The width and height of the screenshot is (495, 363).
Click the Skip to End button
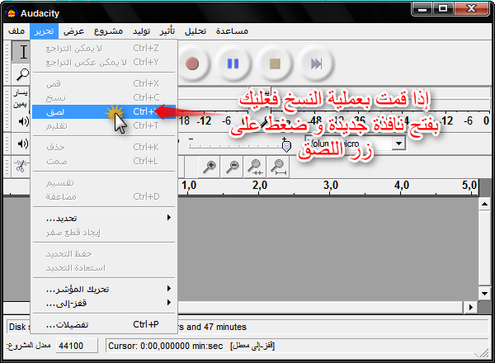[316, 64]
